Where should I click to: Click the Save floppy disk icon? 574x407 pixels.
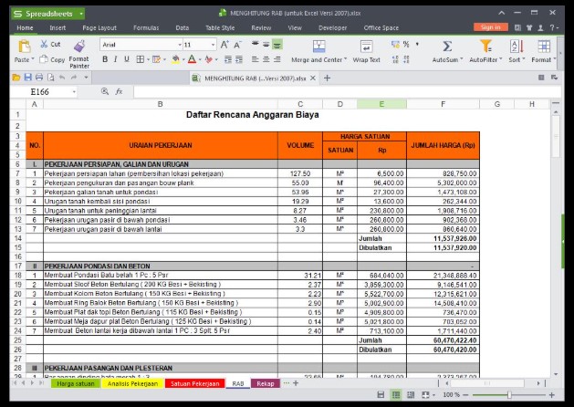tap(27, 78)
